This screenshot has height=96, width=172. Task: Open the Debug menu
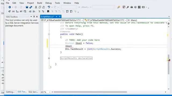pyautogui.click(x=48, y=3)
